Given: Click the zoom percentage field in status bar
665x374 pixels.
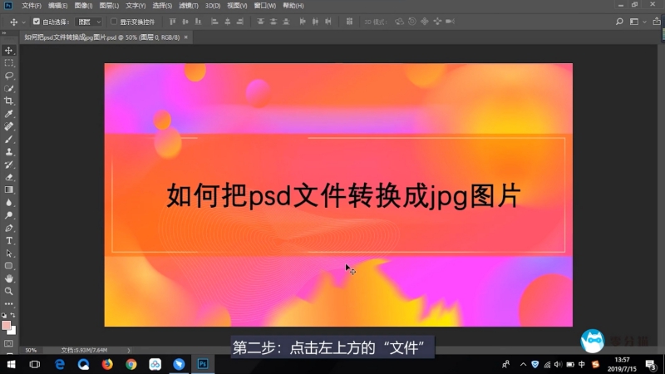Looking at the screenshot, I should pyautogui.click(x=31, y=350).
